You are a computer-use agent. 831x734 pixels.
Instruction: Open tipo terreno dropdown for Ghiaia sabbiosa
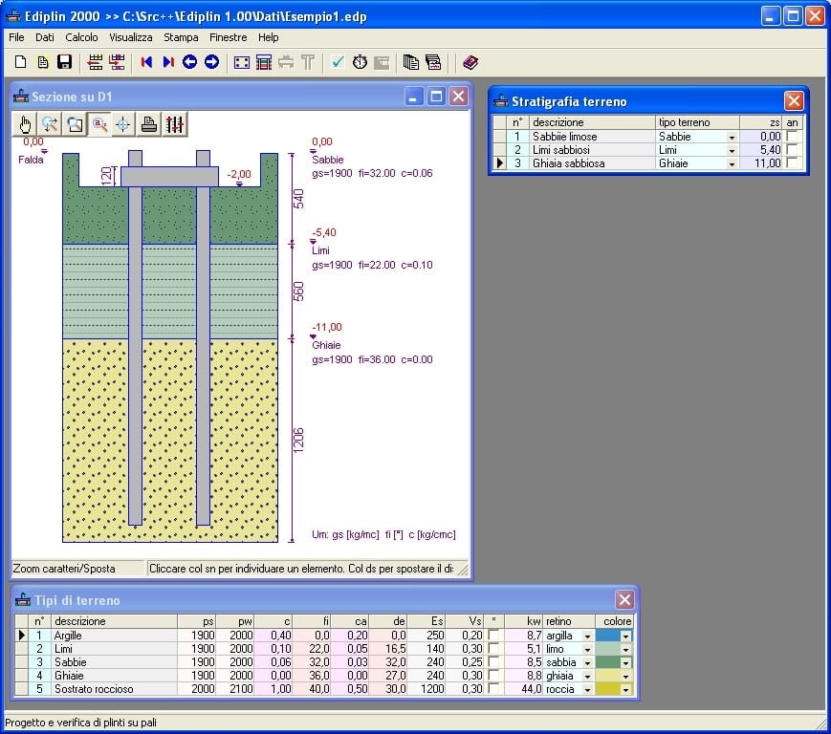tap(732, 164)
